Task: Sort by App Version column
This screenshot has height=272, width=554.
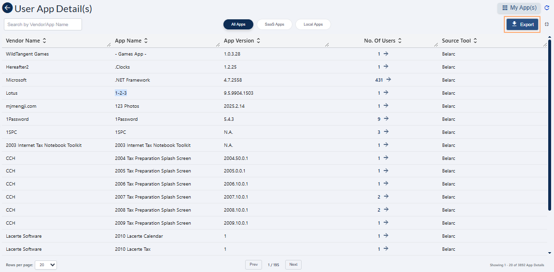Action: tap(258, 41)
